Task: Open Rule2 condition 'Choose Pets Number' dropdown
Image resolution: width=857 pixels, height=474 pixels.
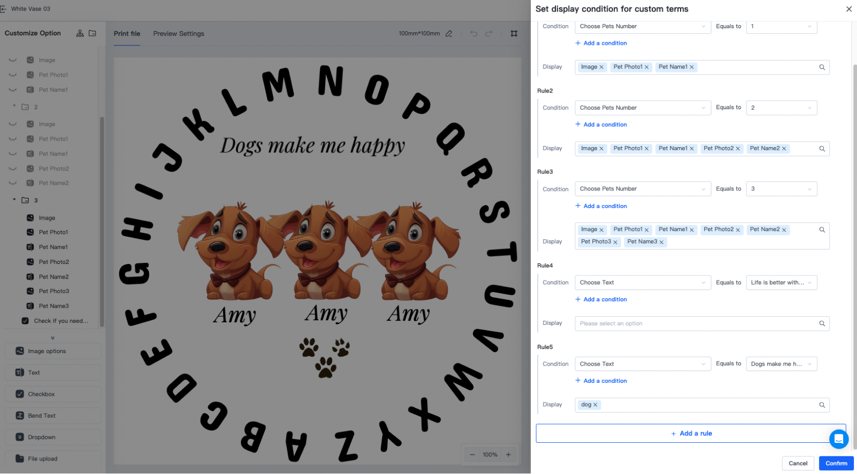Action: pyautogui.click(x=643, y=108)
